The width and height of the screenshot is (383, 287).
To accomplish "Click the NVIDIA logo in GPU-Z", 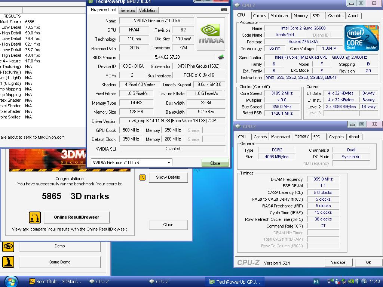I will [211, 34].
